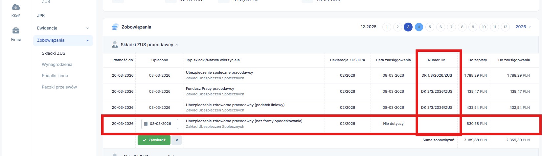Image resolution: width=542 pixels, height=156 pixels.
Task: Open the Firma briefcase icon
Action: (16, 31)
